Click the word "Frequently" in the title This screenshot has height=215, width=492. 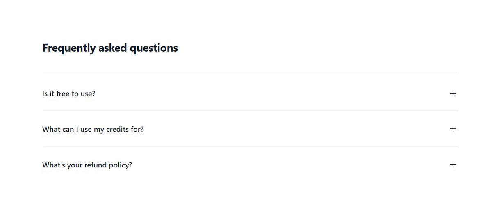[69, 48]
